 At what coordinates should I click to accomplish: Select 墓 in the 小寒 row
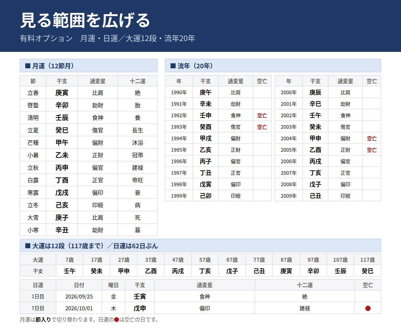tap(138, 230)
